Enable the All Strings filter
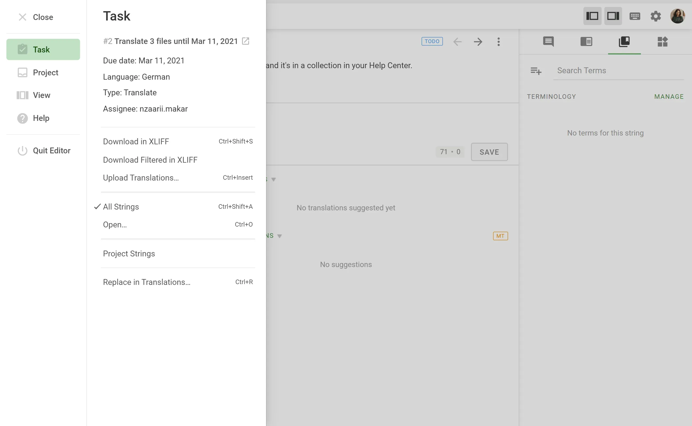 (121, 207)
